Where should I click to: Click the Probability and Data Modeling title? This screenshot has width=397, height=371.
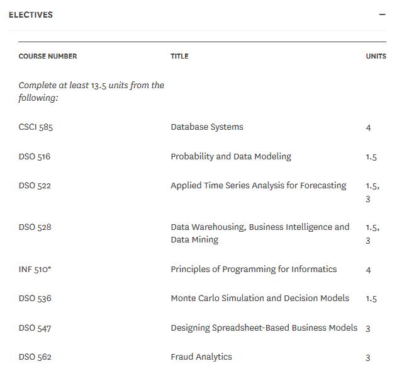coord(231,157)
